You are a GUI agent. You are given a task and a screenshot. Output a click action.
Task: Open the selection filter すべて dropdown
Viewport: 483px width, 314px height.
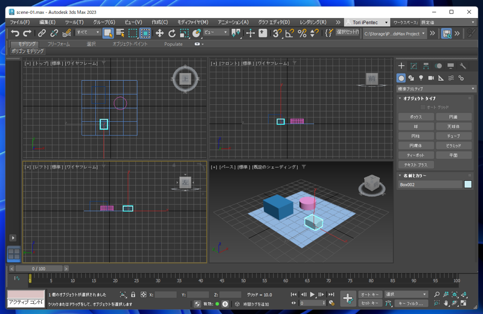click(88, 32)
